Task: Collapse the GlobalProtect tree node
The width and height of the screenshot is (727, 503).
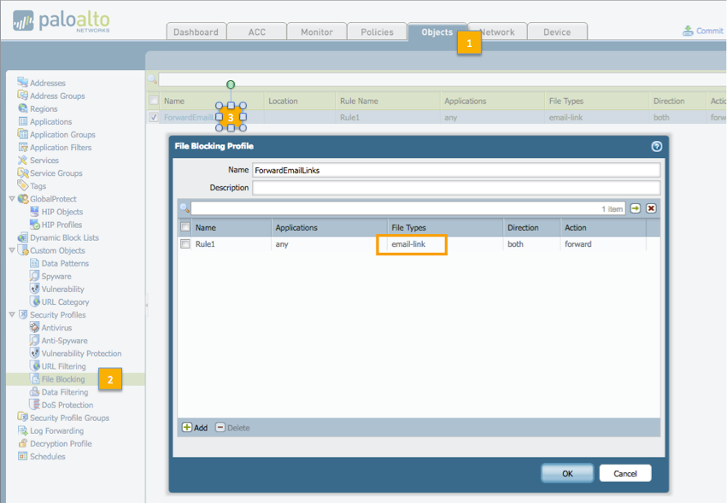Action: point(12,199)
